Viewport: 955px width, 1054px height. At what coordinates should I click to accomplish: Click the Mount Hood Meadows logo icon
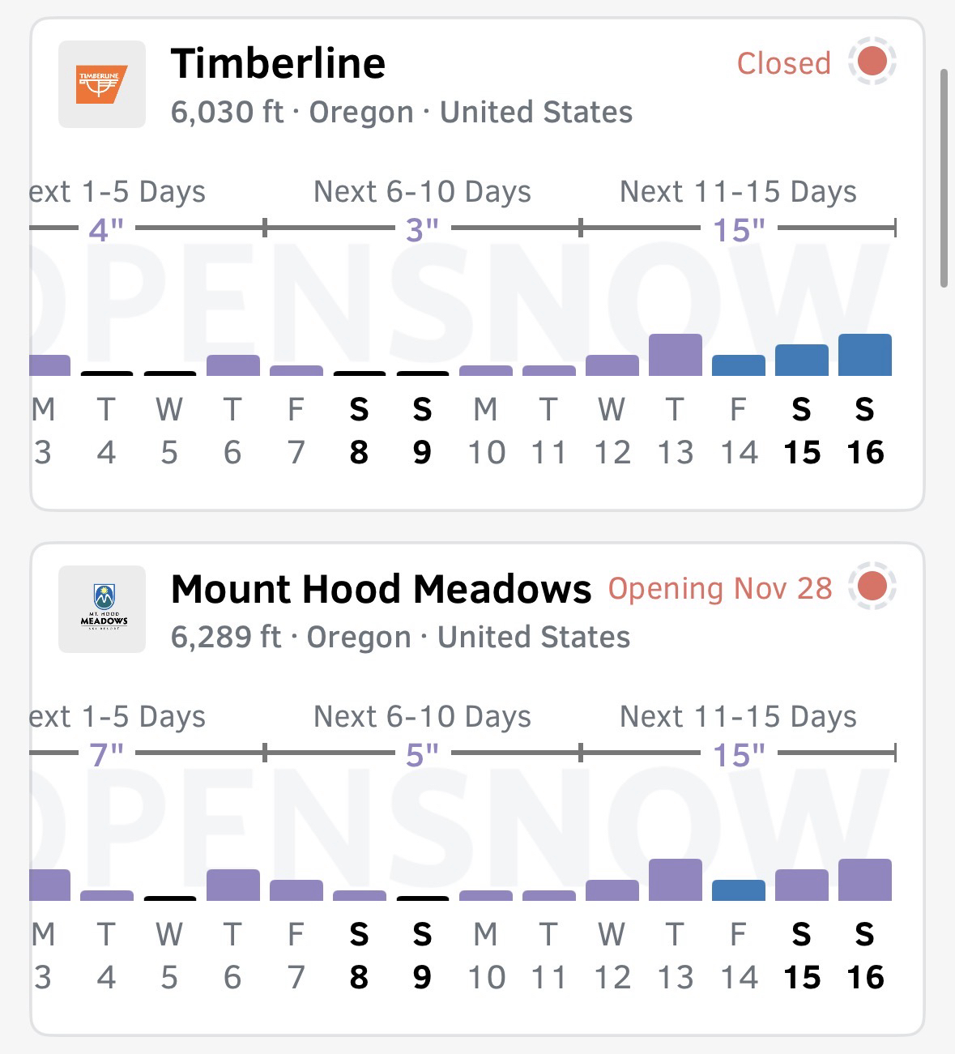click(102, 609)
